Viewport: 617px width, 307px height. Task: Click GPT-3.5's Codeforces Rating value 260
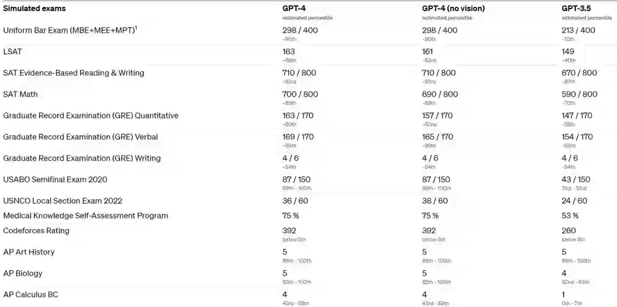coord(568,231)
